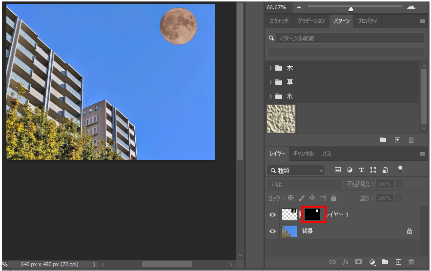Click the パターンを検索 search field
Image resolution: width=431 pixels, height=271 pixels.
click(x=349, y=38)
